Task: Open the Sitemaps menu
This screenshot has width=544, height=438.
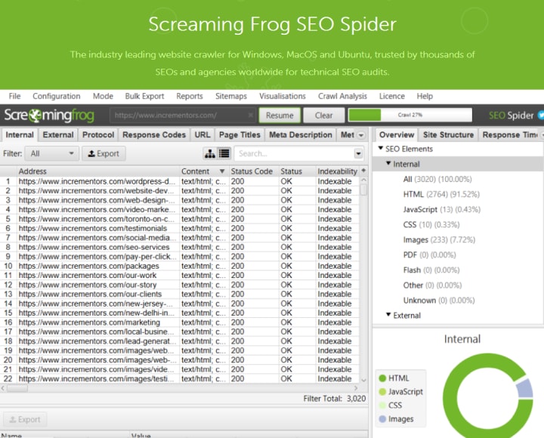Action: point(231,96)
